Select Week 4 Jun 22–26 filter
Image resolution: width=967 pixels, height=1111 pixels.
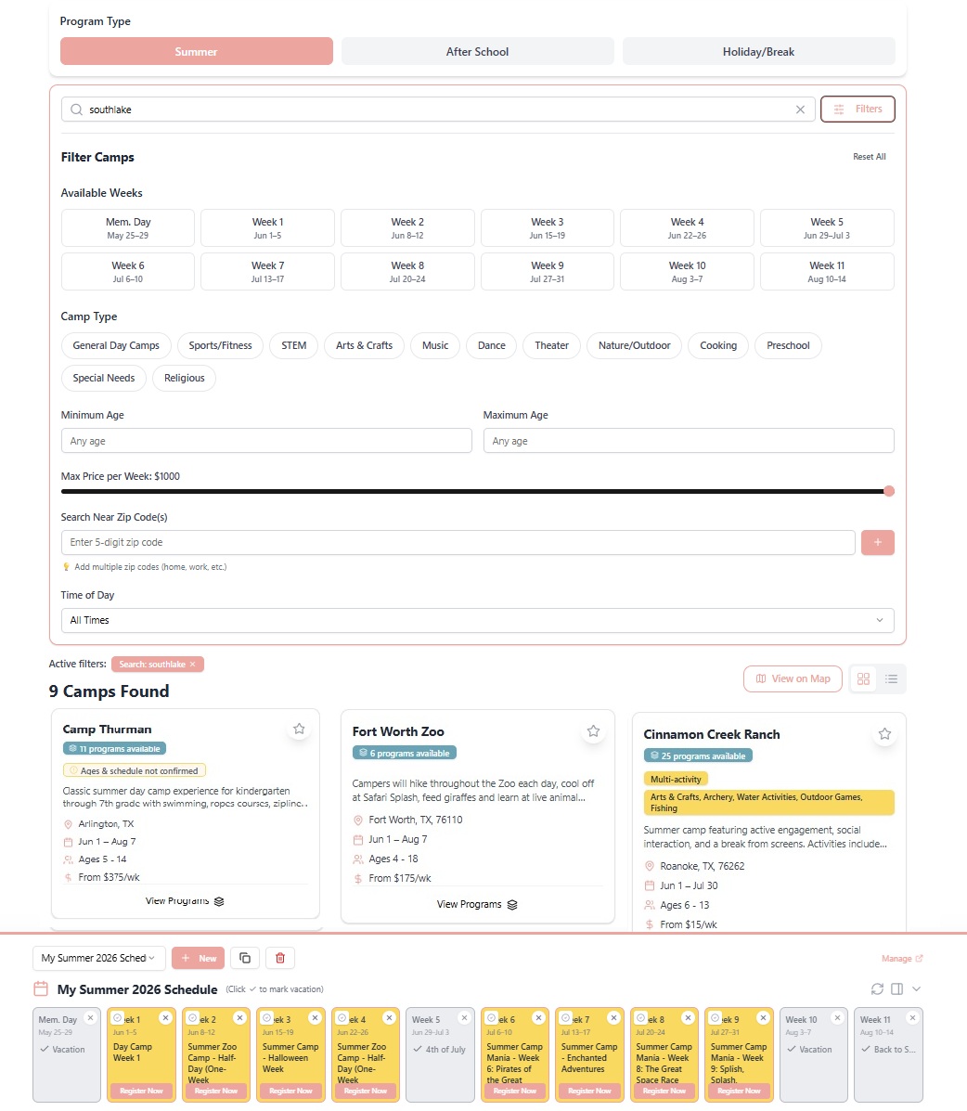(x=687, y=227)
